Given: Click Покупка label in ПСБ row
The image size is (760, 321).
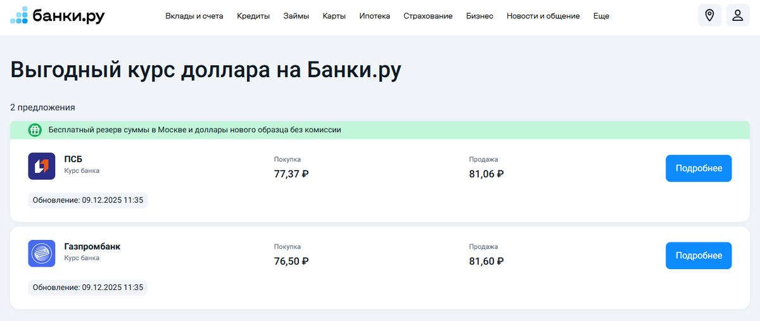Looking at the screenshot, I should 288,160.
